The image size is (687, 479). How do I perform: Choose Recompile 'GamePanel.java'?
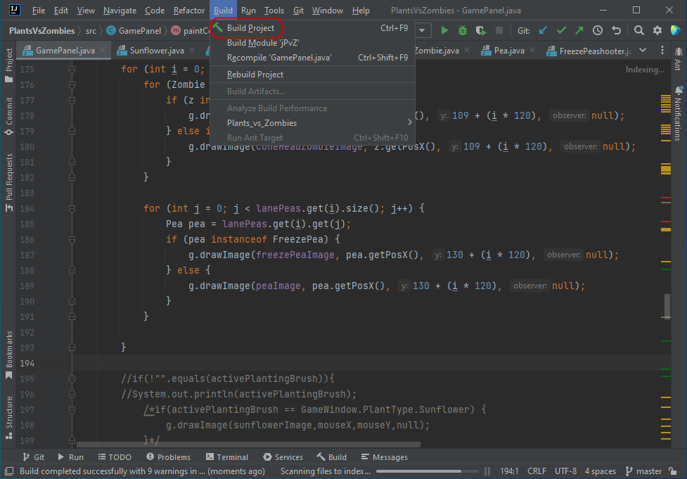pos(312,58)
